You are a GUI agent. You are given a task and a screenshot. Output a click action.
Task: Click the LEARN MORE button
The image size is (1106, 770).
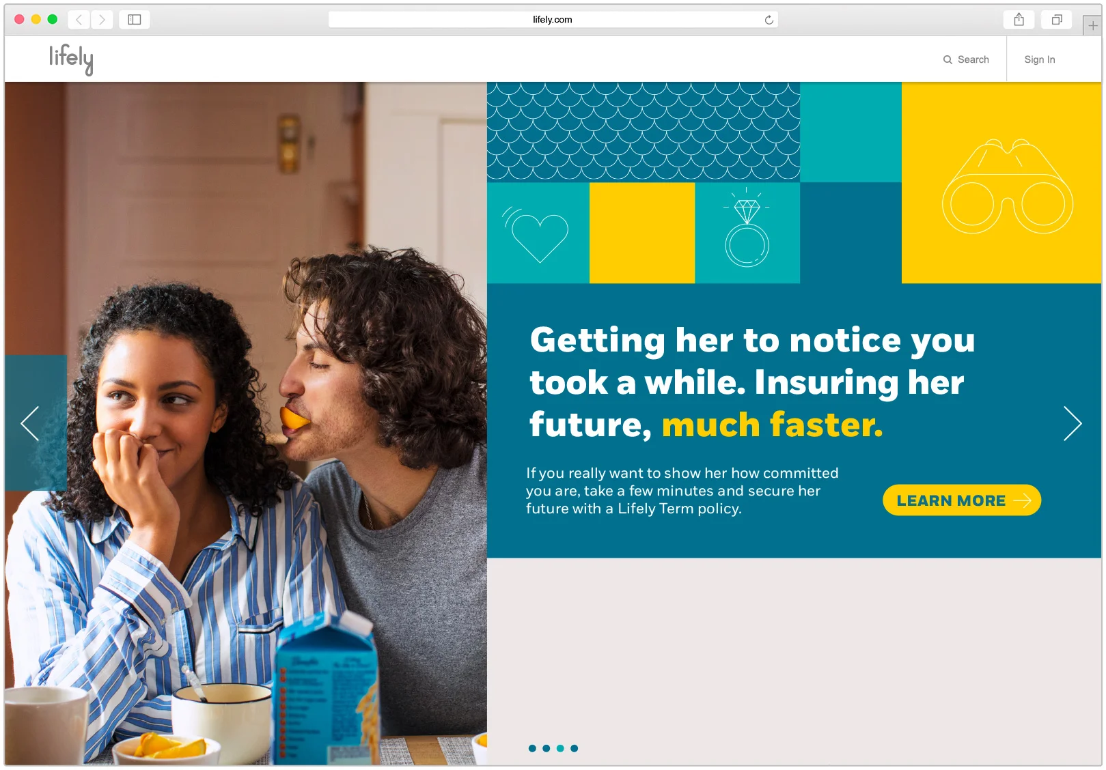961,500
